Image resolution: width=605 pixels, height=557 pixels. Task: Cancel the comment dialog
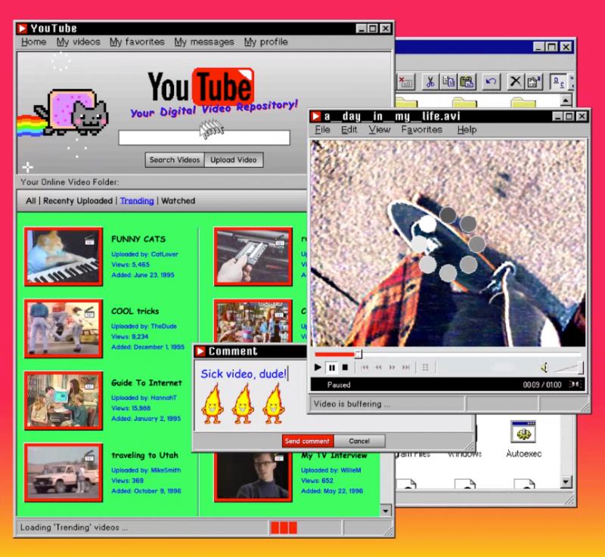coord(359,441)
